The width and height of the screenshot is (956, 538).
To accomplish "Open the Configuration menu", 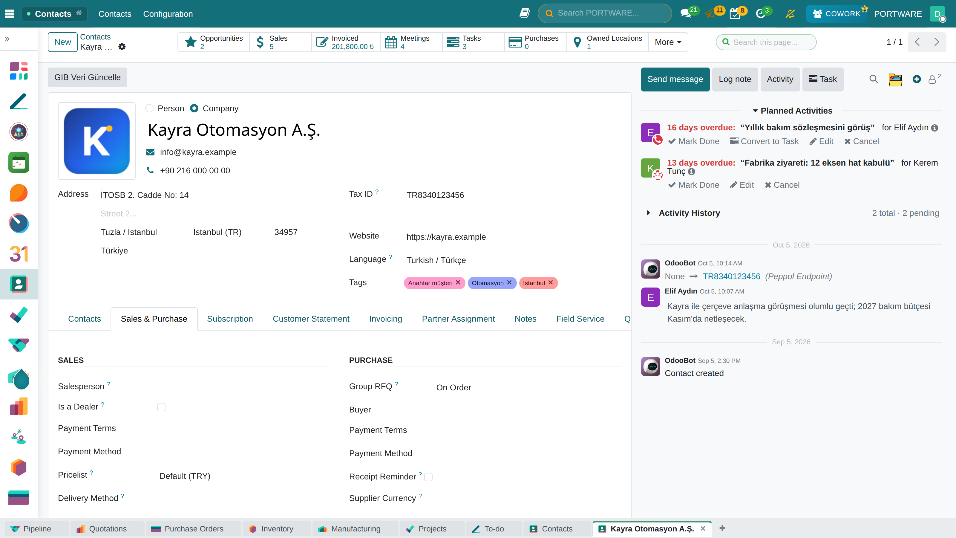I will tap(168, 14).
